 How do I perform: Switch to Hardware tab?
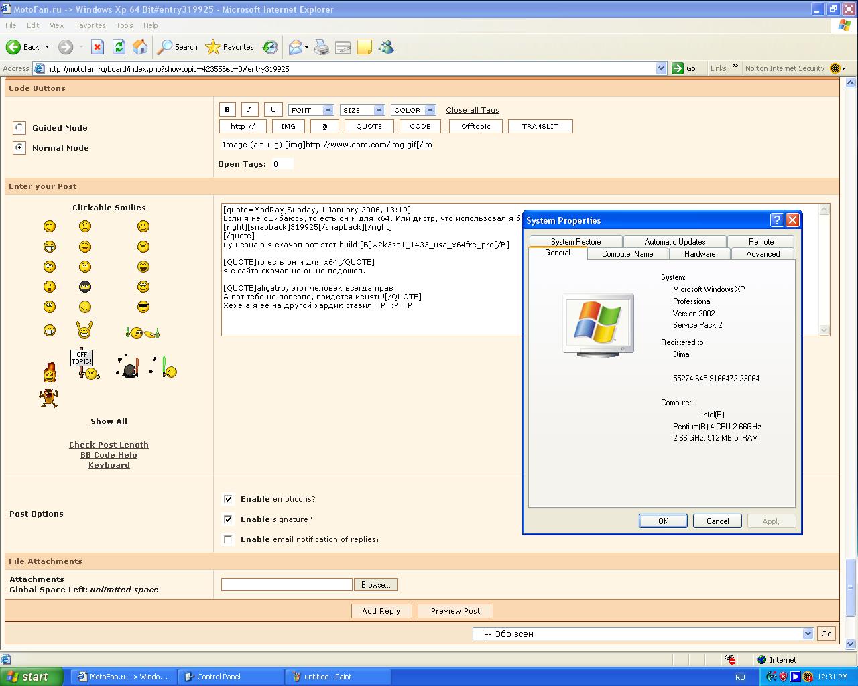700,254
